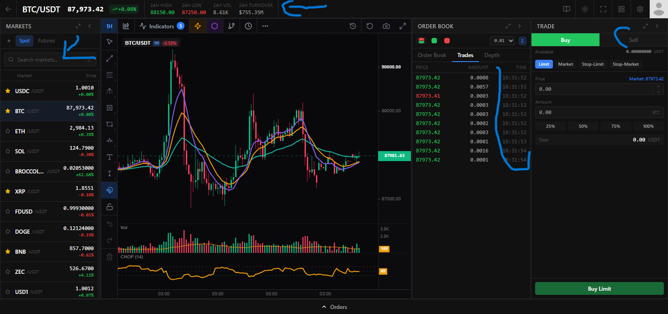Toggle the lock drawings padlock tool
The width and height of the screenshot is (668, 314).
pos(109,207)
